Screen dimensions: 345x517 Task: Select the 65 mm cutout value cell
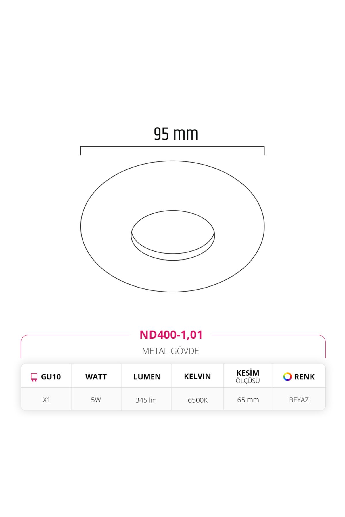tap(248, 400)
